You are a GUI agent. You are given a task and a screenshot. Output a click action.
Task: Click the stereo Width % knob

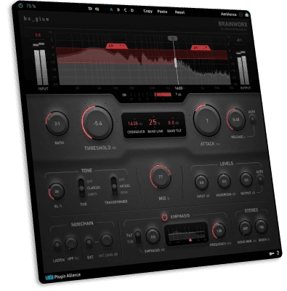point(261,226)
